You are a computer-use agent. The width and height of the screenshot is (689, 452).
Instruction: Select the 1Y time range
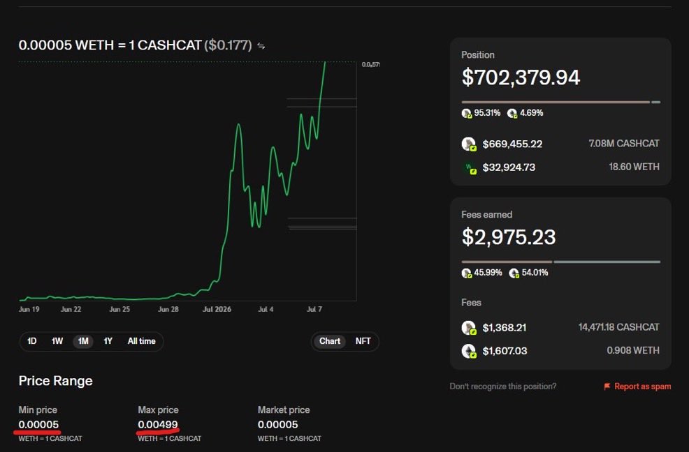click(x=108, y=341)
